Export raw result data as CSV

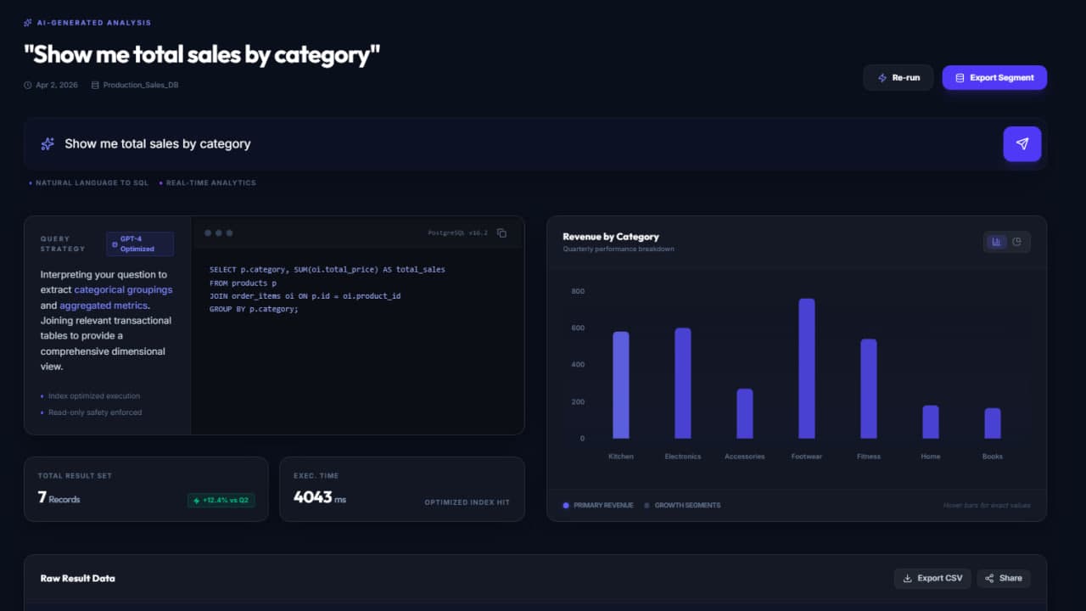[x=932, y=578]
